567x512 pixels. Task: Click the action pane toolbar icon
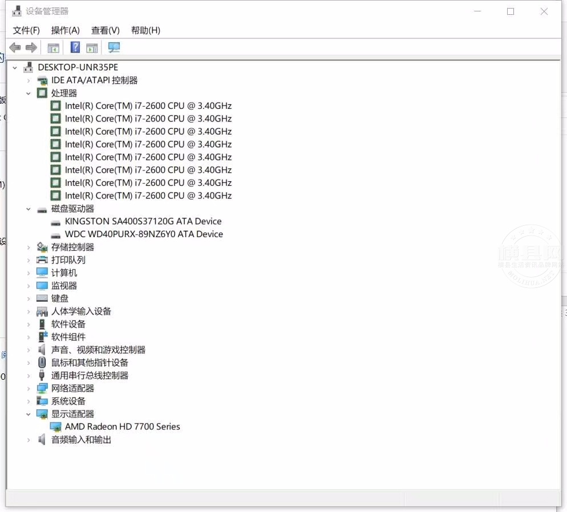[92, 48]
